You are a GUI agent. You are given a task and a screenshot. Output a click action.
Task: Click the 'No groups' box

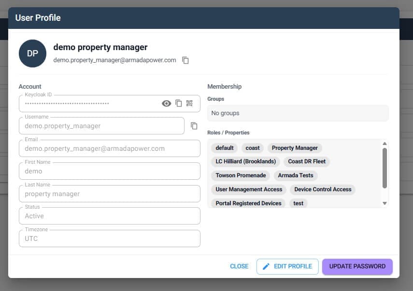298,113
